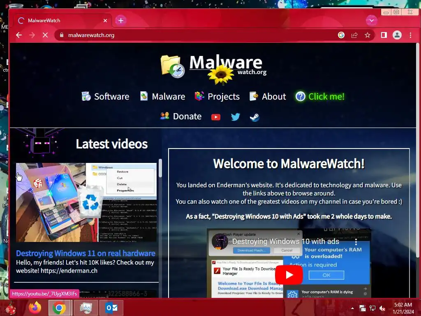Viewport: 421px width, 316px height.
Task: Select the MalwareWatch browser tab
Action: tap(62, 21)
